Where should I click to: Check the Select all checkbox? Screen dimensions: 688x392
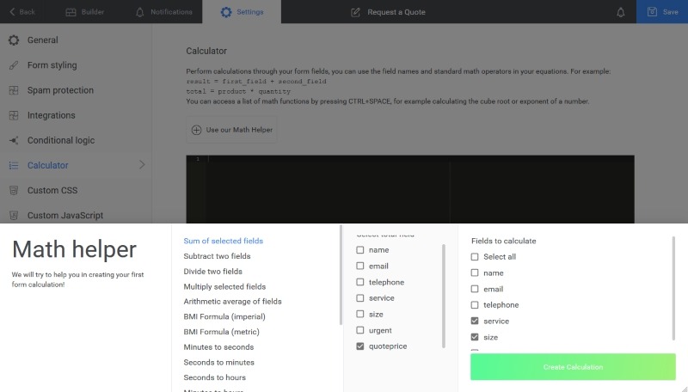(x=475, y=257)
